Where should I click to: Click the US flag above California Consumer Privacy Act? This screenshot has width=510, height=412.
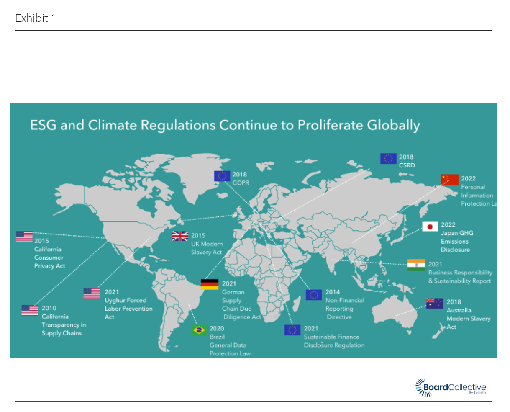24,237
